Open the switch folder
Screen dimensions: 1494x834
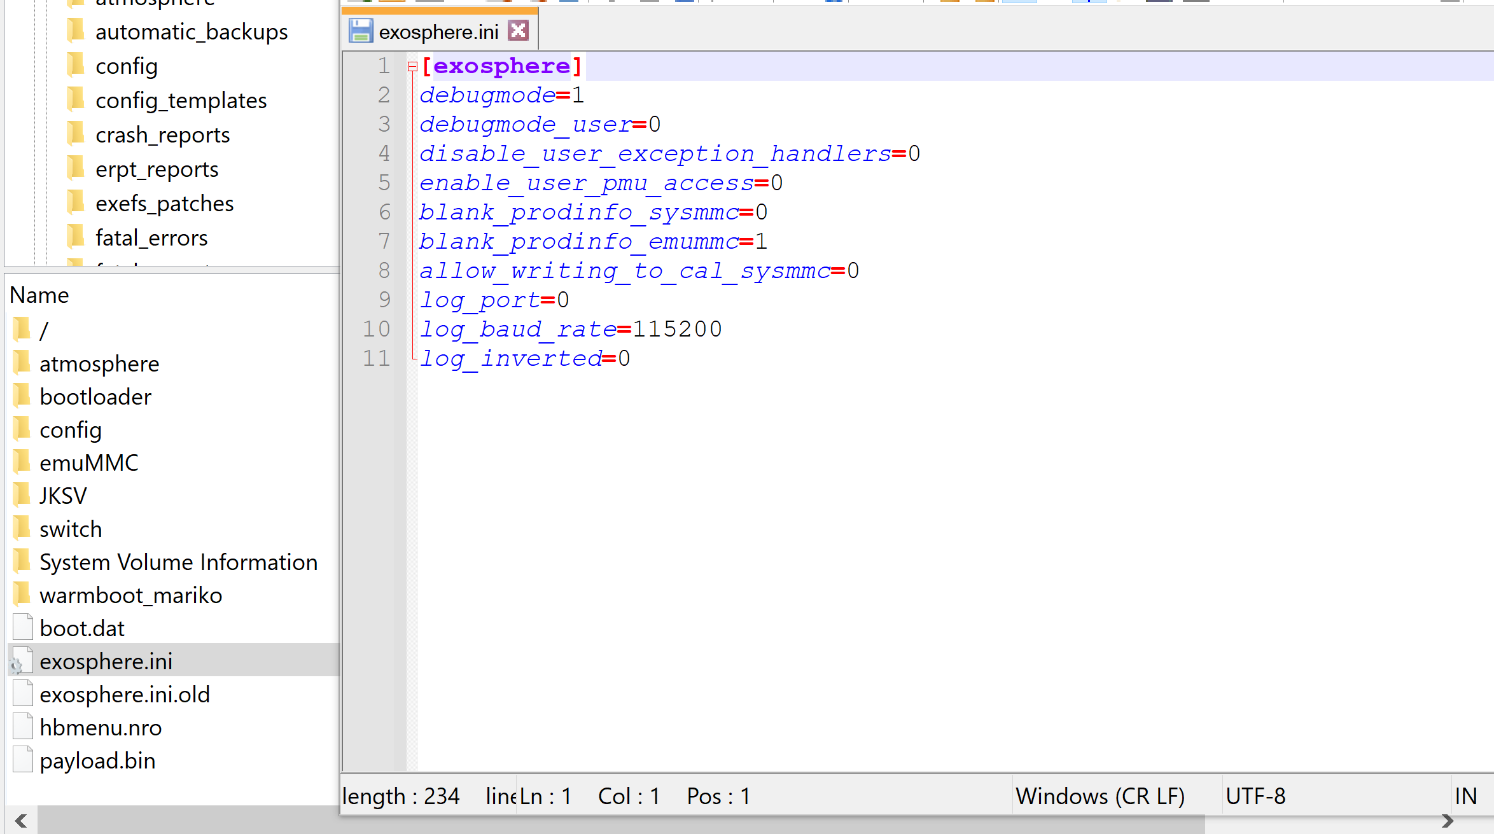click(x=71, y=529)
